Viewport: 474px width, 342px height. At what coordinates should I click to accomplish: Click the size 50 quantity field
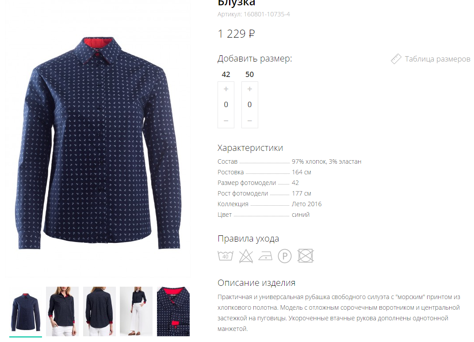coord(250,104)
